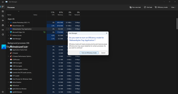Click the Malwarebytes app icon
Screen dimensions: 178x94
pos(11,29)
